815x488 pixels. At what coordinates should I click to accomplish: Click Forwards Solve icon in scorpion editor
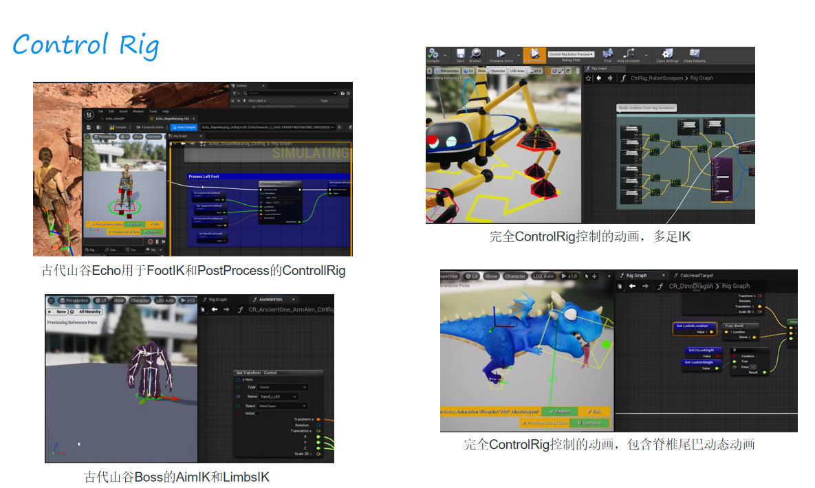501,55
